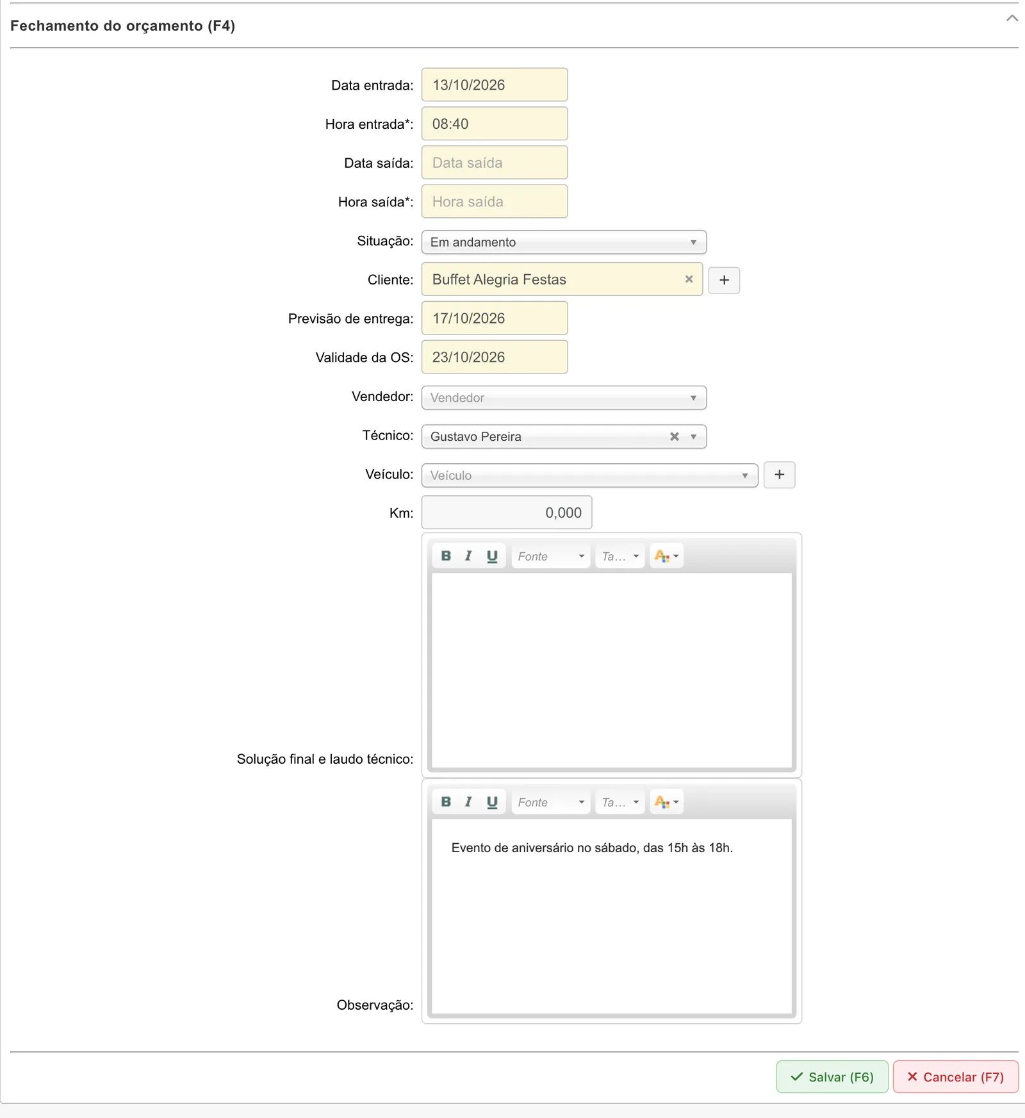Clear the Buffet Alegria Festas client
This screenshot has width=1025, height=1118.
click(x=689, y=279)
